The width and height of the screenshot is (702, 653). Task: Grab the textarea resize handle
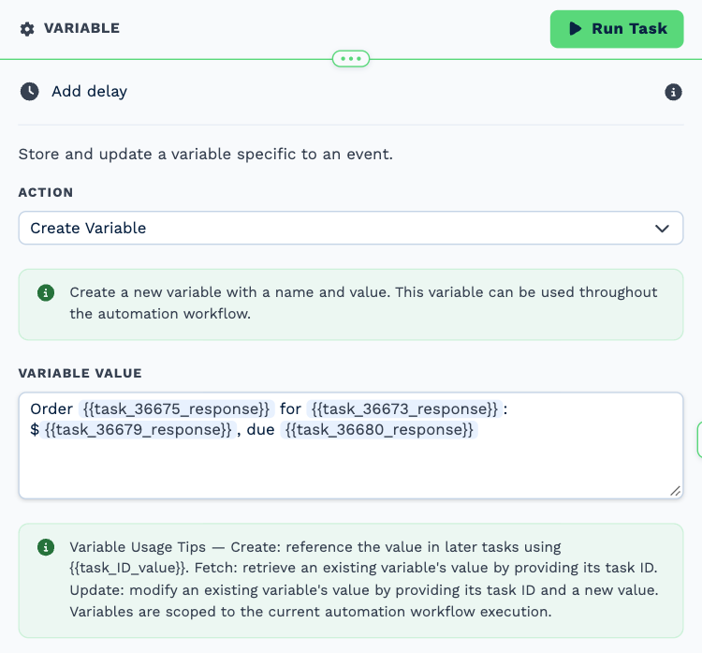click(675, 491)
